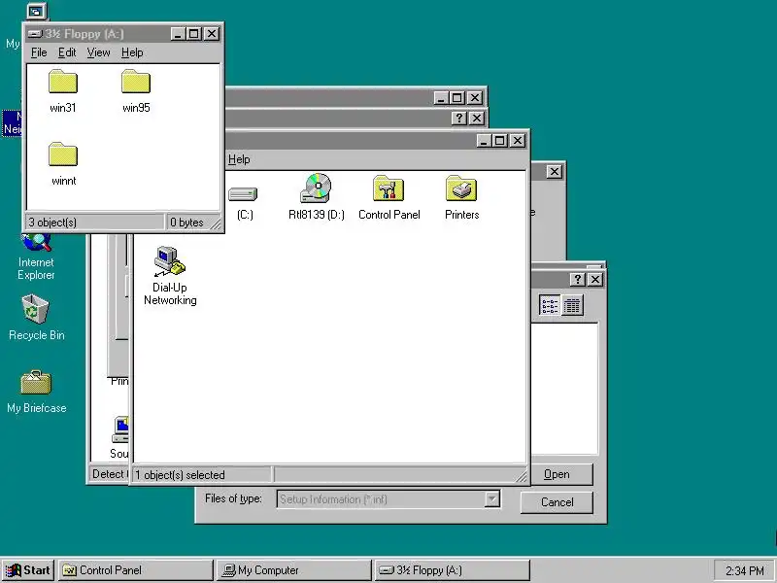Minimize the 3½ Floppy window

(x=179, y=34)
